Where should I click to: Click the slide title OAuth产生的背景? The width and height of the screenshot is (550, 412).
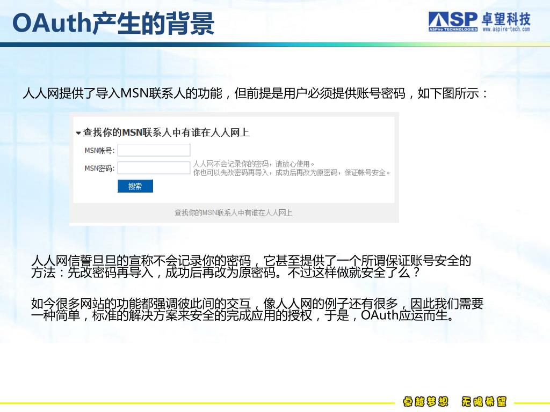[x=113, y=24]
